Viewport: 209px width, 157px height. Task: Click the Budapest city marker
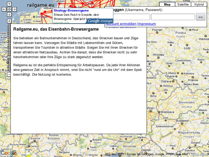click(x=182, y=124)
